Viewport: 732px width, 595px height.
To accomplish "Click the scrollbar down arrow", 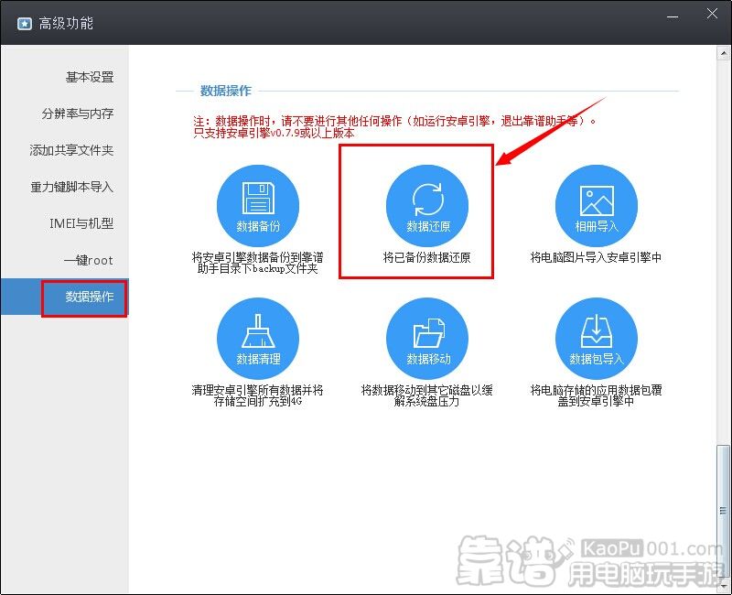I will 723,586.
